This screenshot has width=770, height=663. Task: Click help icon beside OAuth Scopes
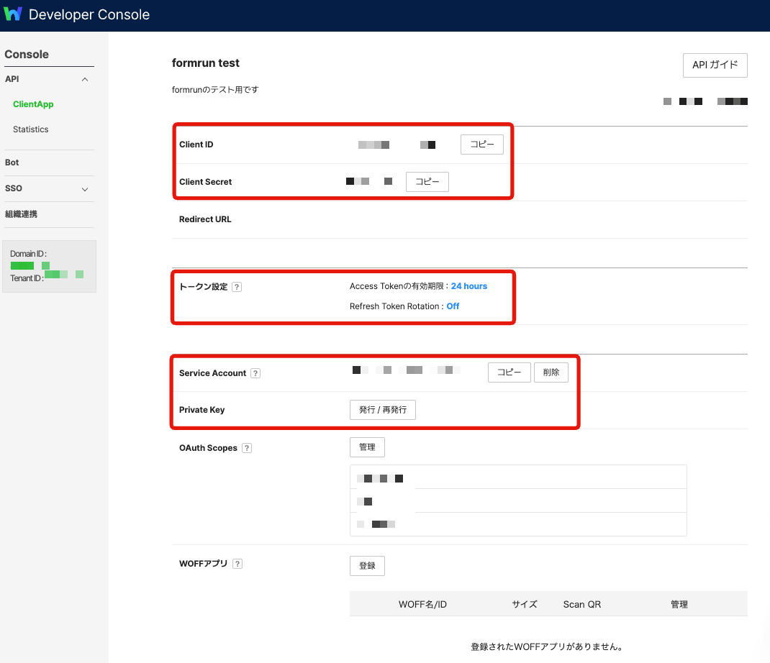point(247,448)
